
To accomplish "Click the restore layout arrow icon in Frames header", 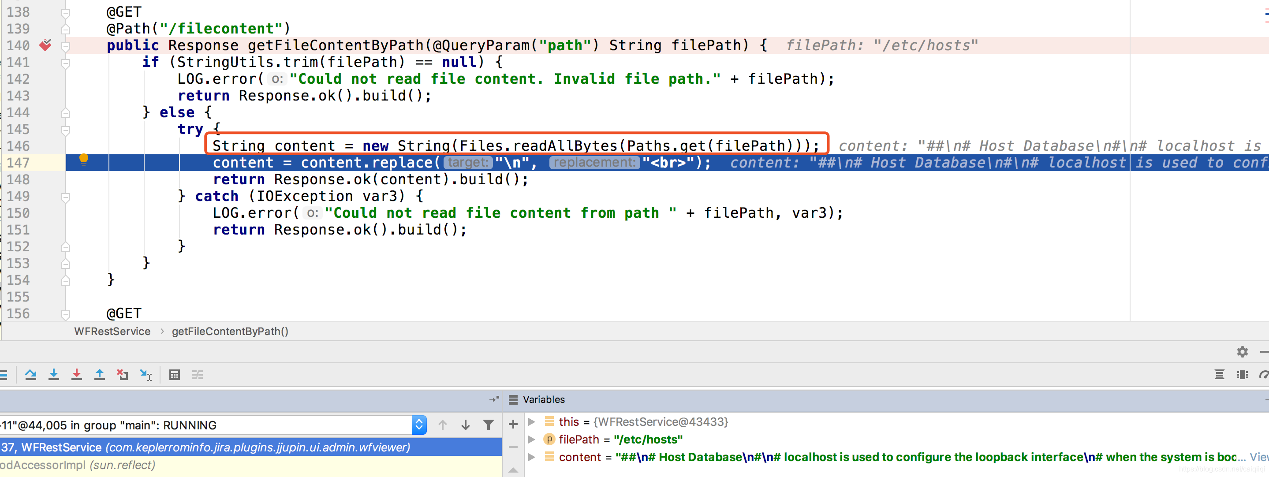I will tap(494, 399).
